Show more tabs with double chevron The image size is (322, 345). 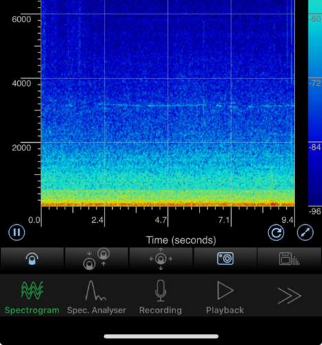(289, 295)
